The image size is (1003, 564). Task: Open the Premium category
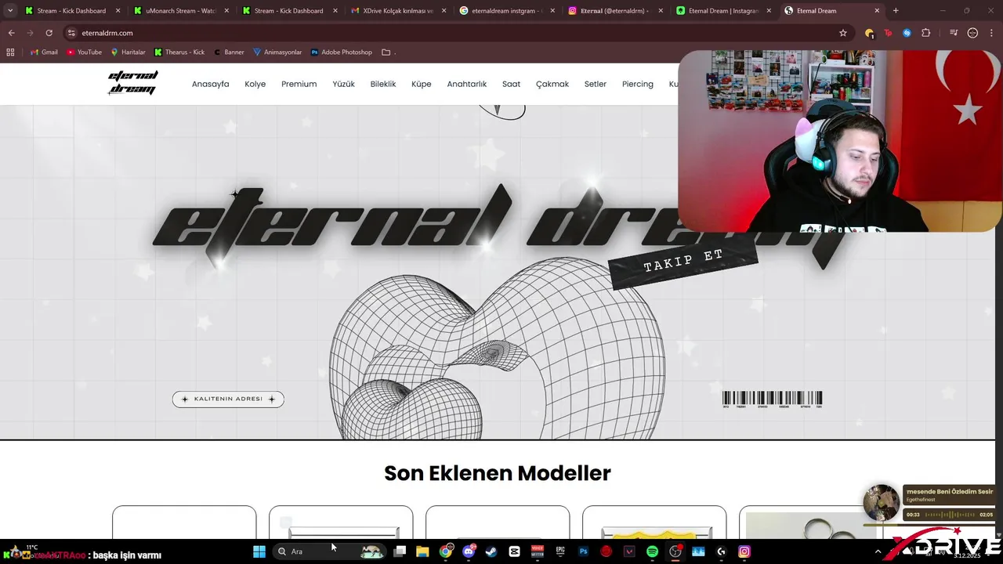299,84
